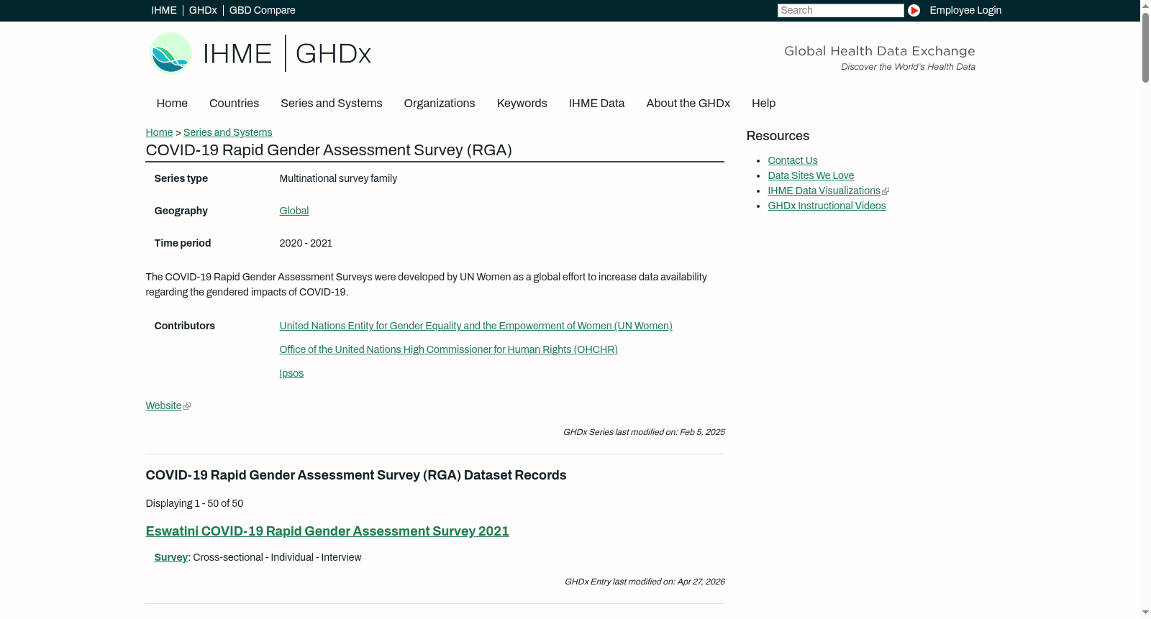
Task: Click the 'Displaying 1 - 50 of 50' text
Action: (194, 503)
